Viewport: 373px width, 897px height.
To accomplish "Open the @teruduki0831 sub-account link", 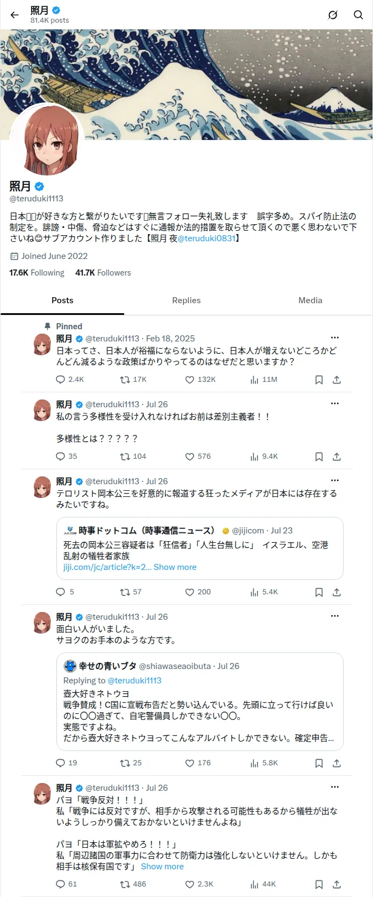I will pos(206,238).
